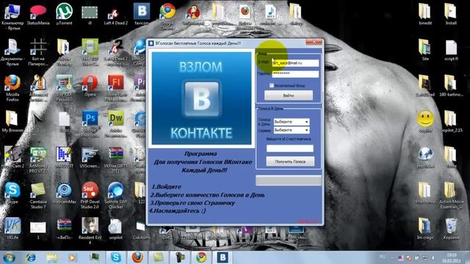Open the uopilot file on the left

[116, 229]
